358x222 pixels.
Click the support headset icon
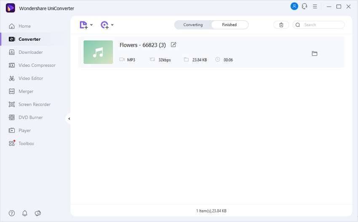pos(305,6)
